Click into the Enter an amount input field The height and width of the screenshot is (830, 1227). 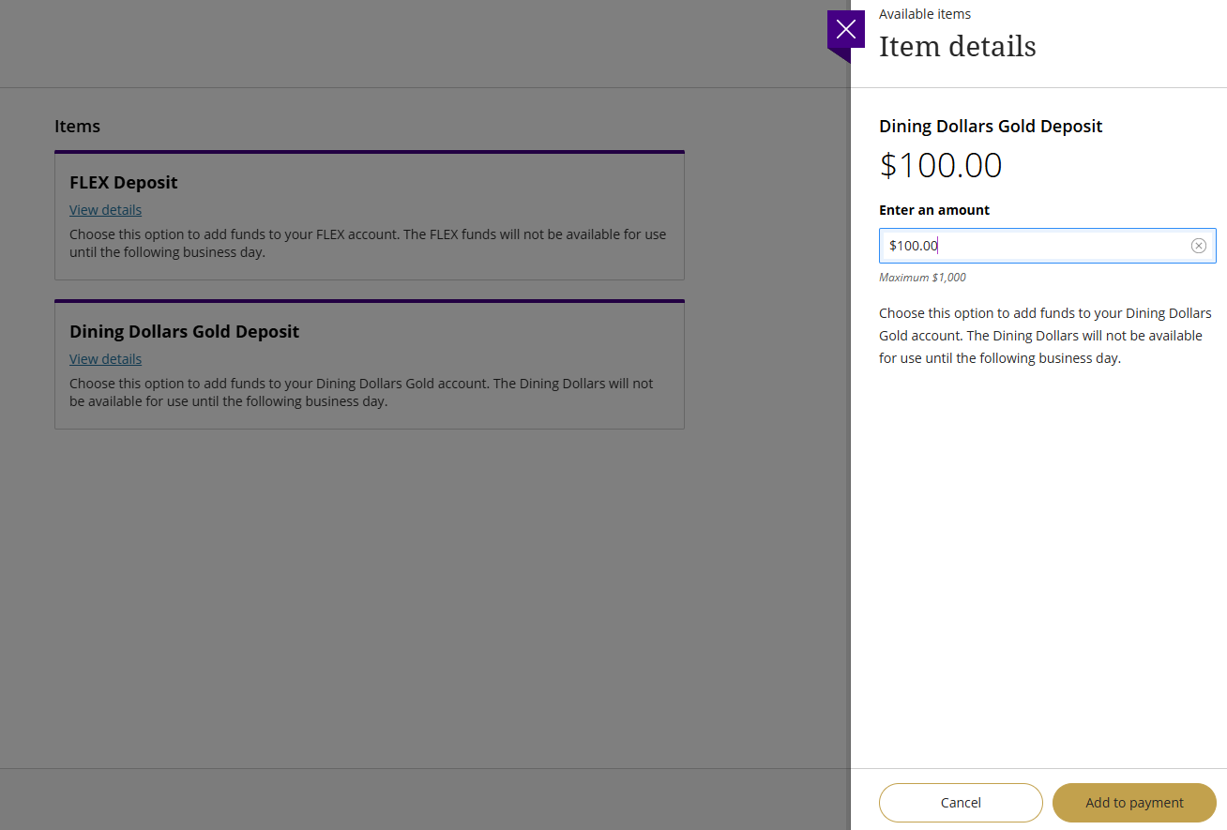(1047, 246)
